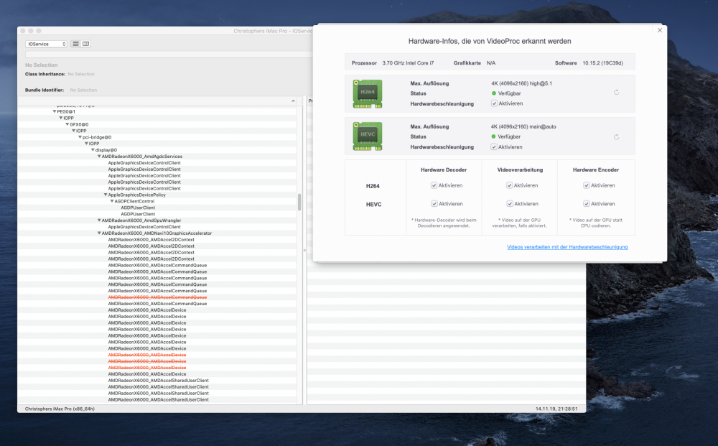Click the Videoverarbeitung column header
Screen dimensions: 718x446
click(520, 170)
